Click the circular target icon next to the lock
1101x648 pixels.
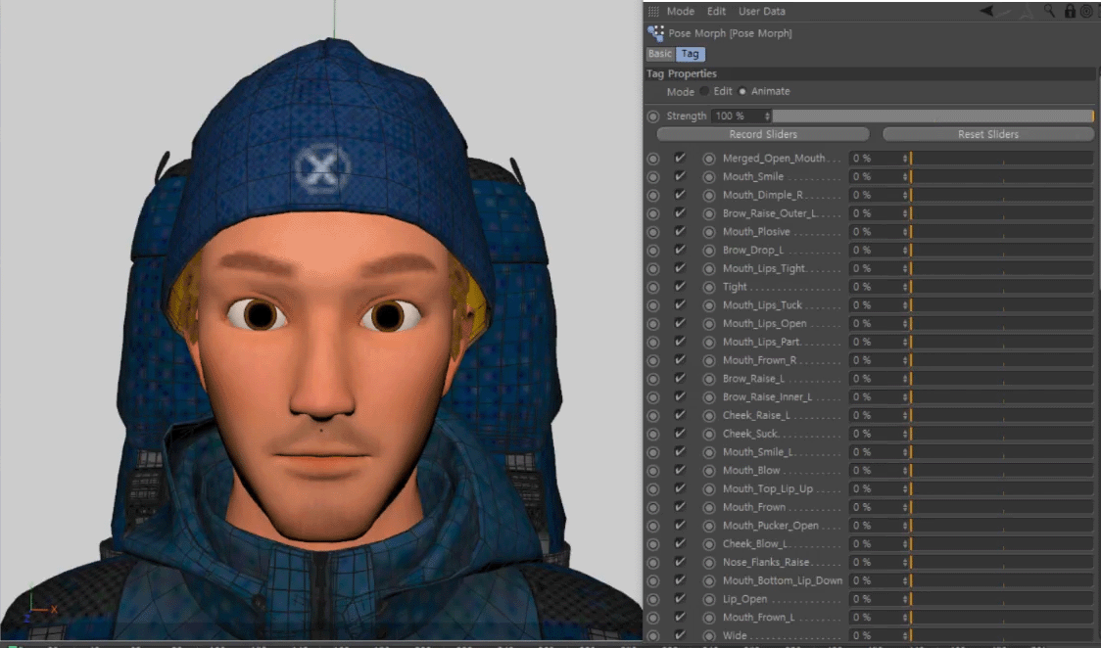coord(1086,11)
